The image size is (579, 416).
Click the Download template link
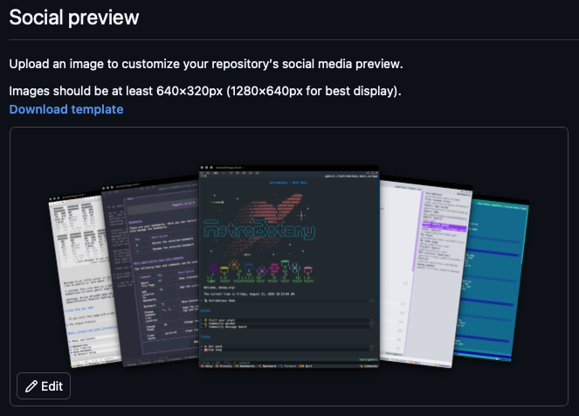[x=66, y=109]
